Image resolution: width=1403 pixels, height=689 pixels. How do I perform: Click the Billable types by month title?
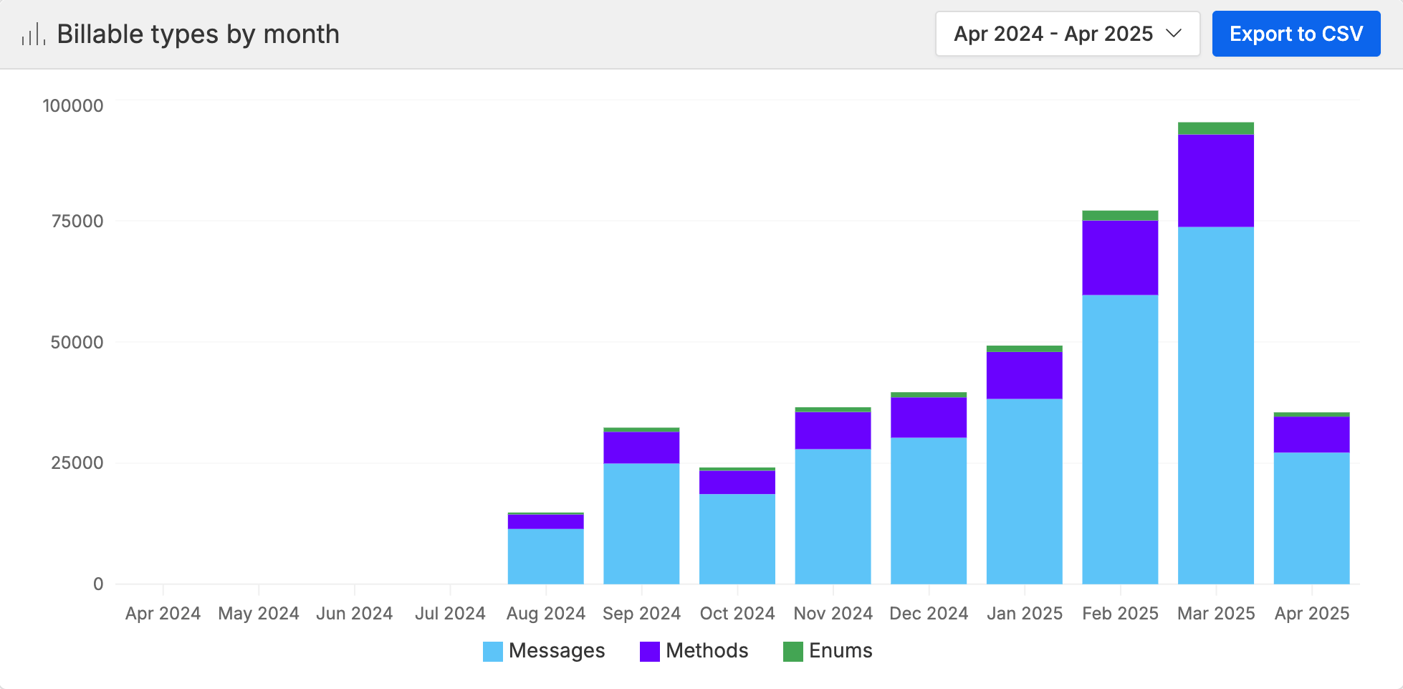[198, 34]
